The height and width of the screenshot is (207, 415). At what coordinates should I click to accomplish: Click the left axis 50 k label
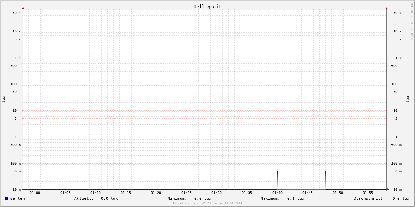click(x=17, y=13)
